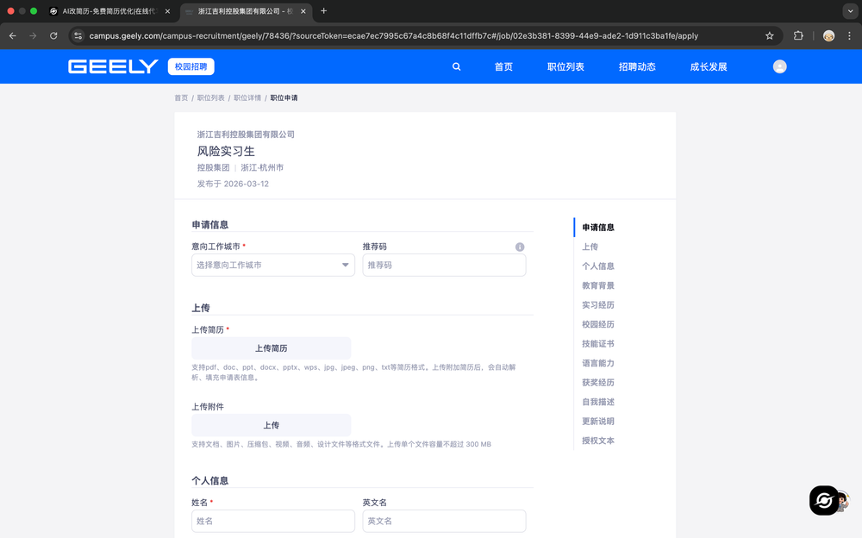Click the info icon beside 推荐码
This screenshot has height=538, width=862.
click(520, 247)
